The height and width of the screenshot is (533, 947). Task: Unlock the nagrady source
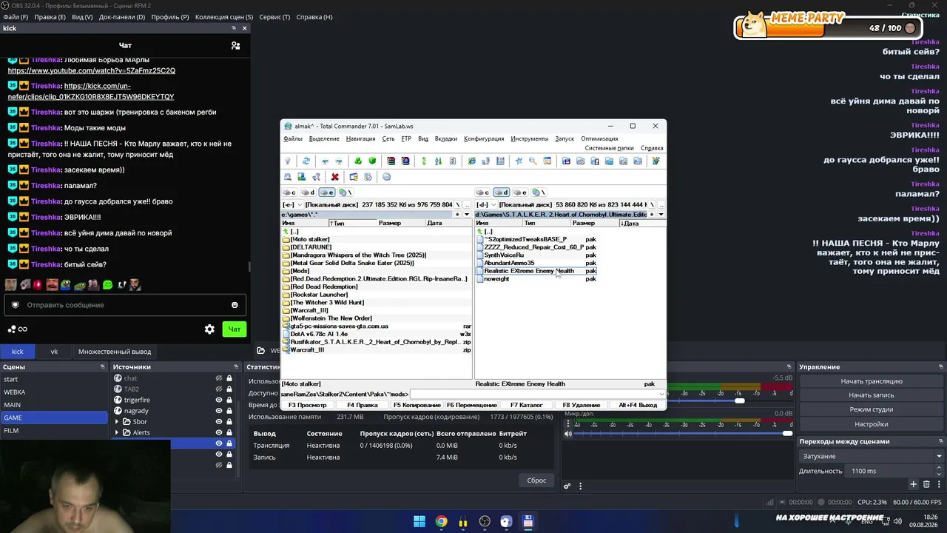[229, 411]
